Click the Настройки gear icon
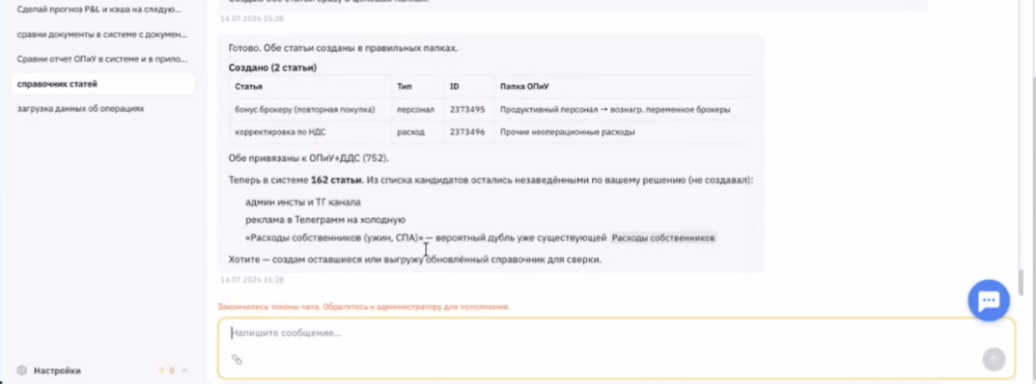Image resolution: width=1036 pixels, height=384 pixels. pyautogui.click(x=22, y=370)
